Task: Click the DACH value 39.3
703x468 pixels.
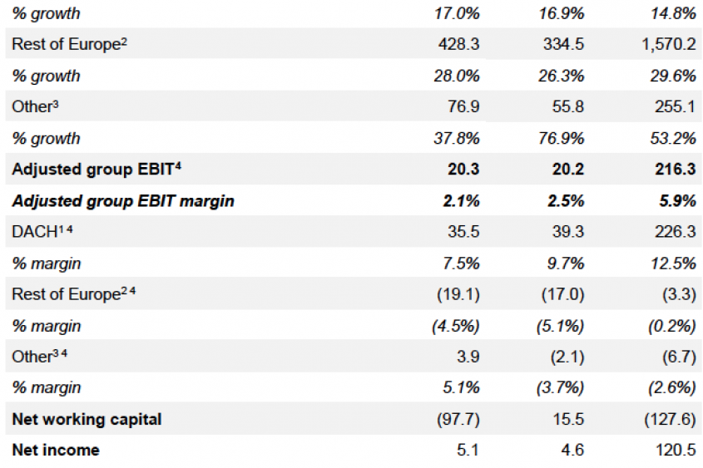Action: point(569,232)
